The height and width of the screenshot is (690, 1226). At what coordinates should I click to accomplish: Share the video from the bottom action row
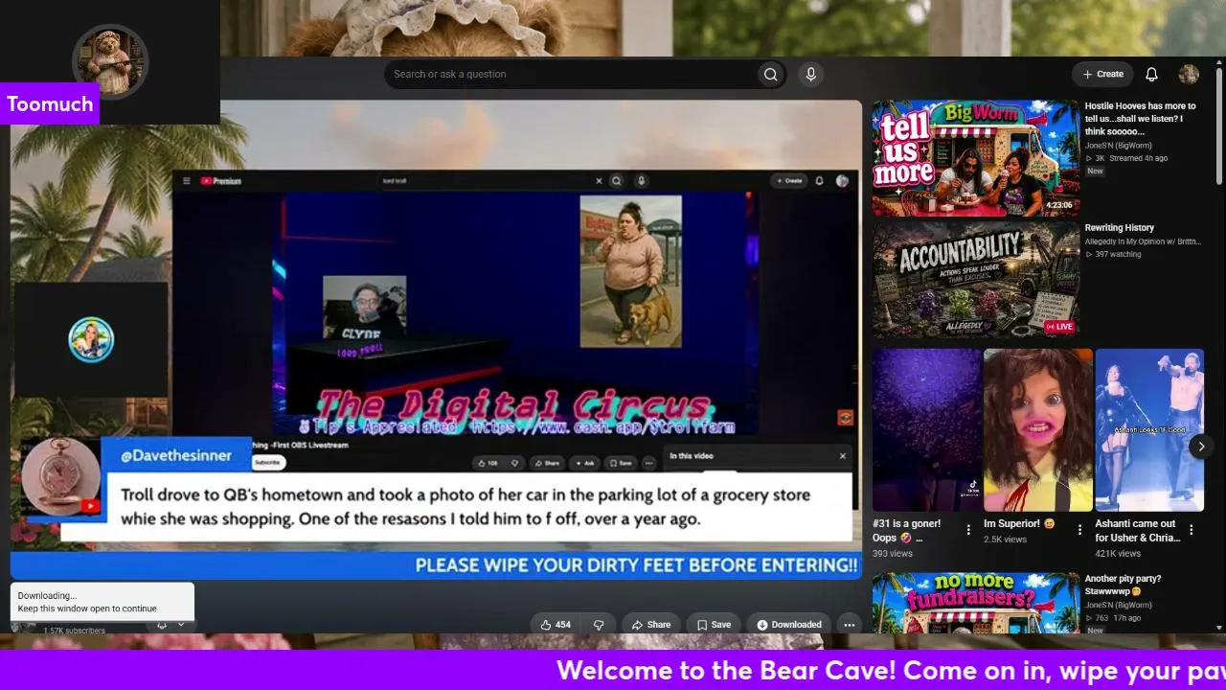click(650, 625)
